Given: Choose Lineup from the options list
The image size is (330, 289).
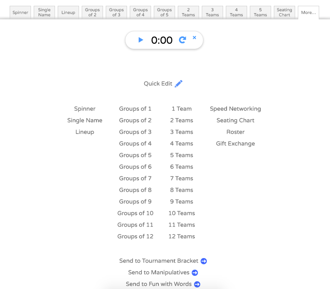Looking at the screenshot, I should tap(84, 132).
